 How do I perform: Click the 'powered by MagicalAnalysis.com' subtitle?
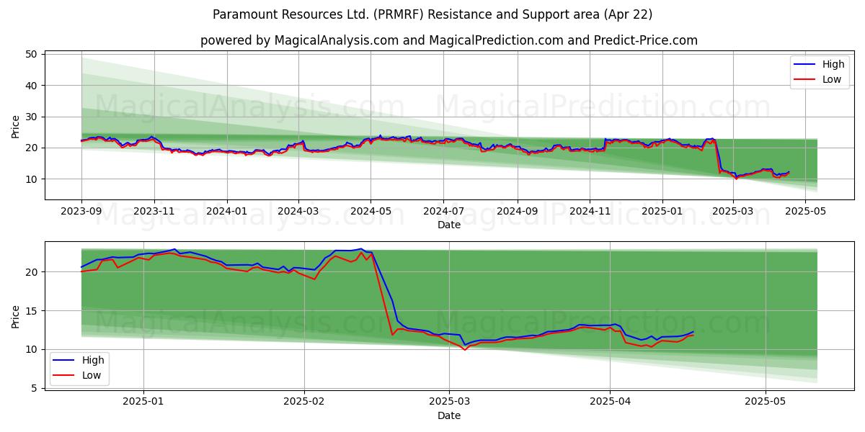tap(449, 40)
